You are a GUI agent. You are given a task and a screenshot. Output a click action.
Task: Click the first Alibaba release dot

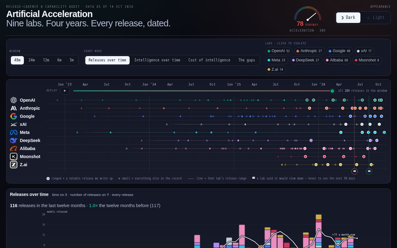(x=127, y=148)
